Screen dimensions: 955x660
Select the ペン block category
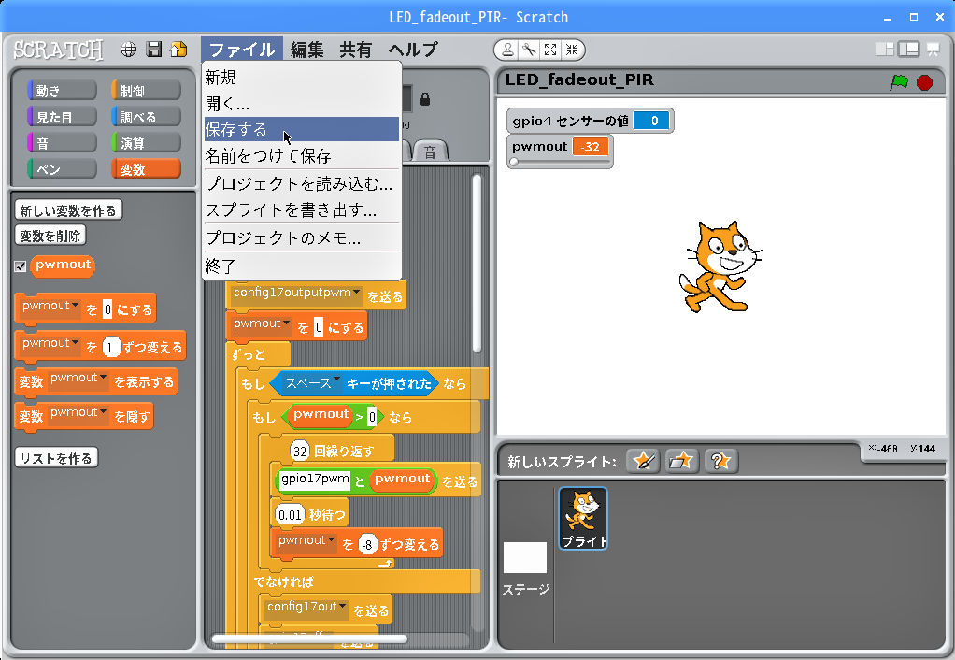62,169
